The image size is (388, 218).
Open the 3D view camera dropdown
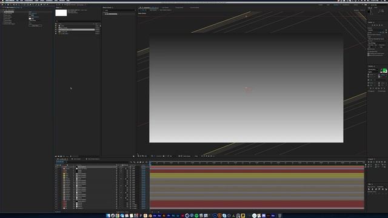pos(187,156)
